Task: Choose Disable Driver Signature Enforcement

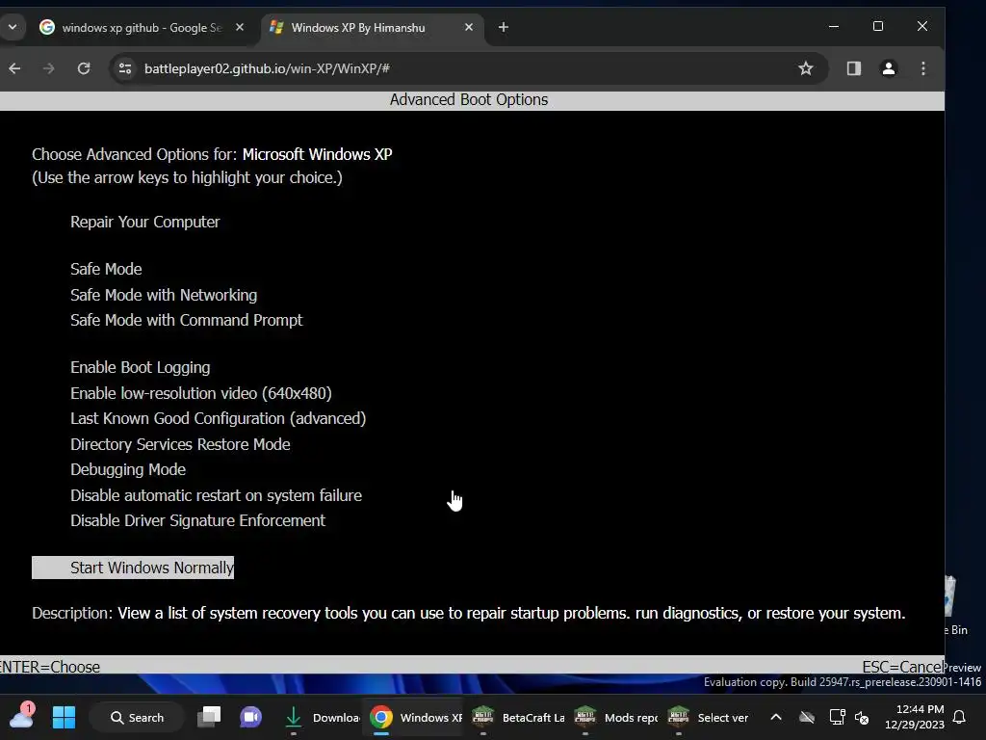Action: click(x=198, y=520)
